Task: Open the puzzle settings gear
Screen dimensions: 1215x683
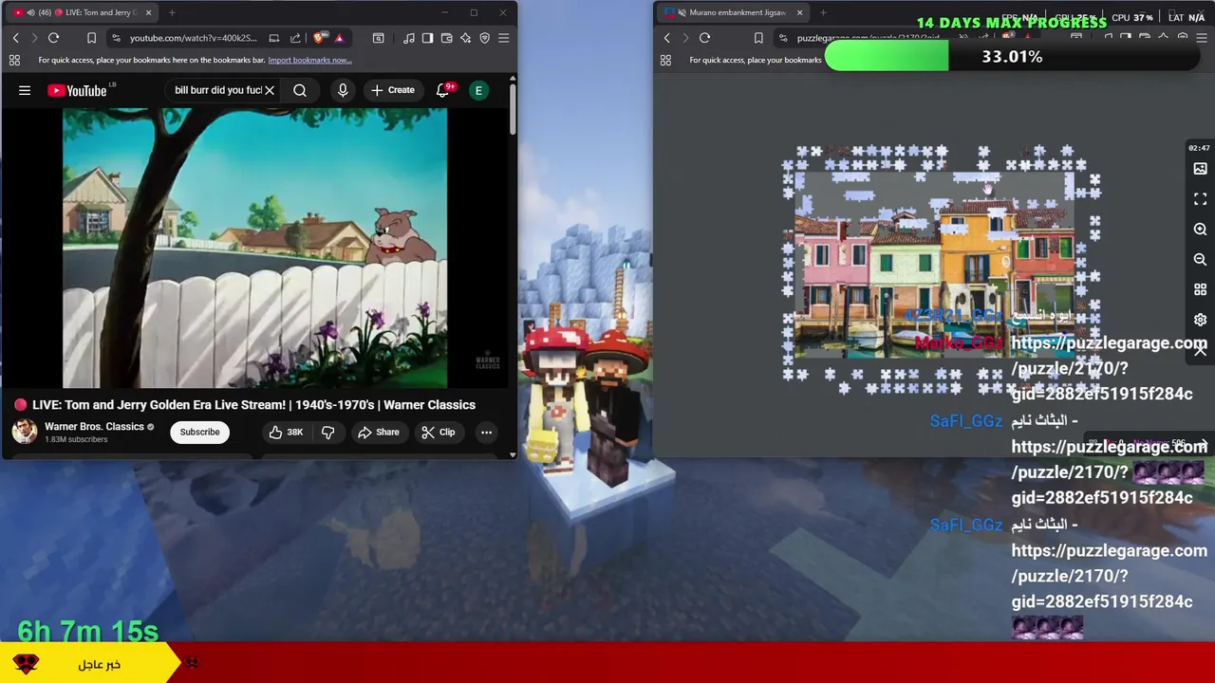Action: click(1200, 320)
